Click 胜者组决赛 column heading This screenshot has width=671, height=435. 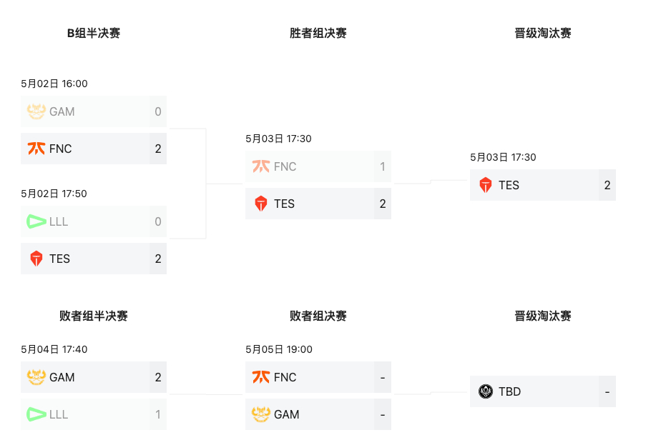(318, 33)
